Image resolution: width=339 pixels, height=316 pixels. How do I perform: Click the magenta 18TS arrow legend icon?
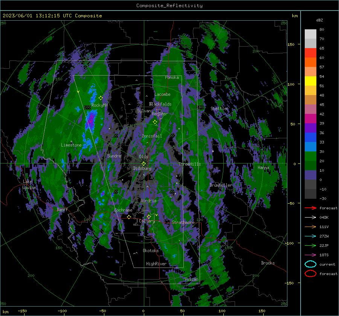tap(310, 255)
